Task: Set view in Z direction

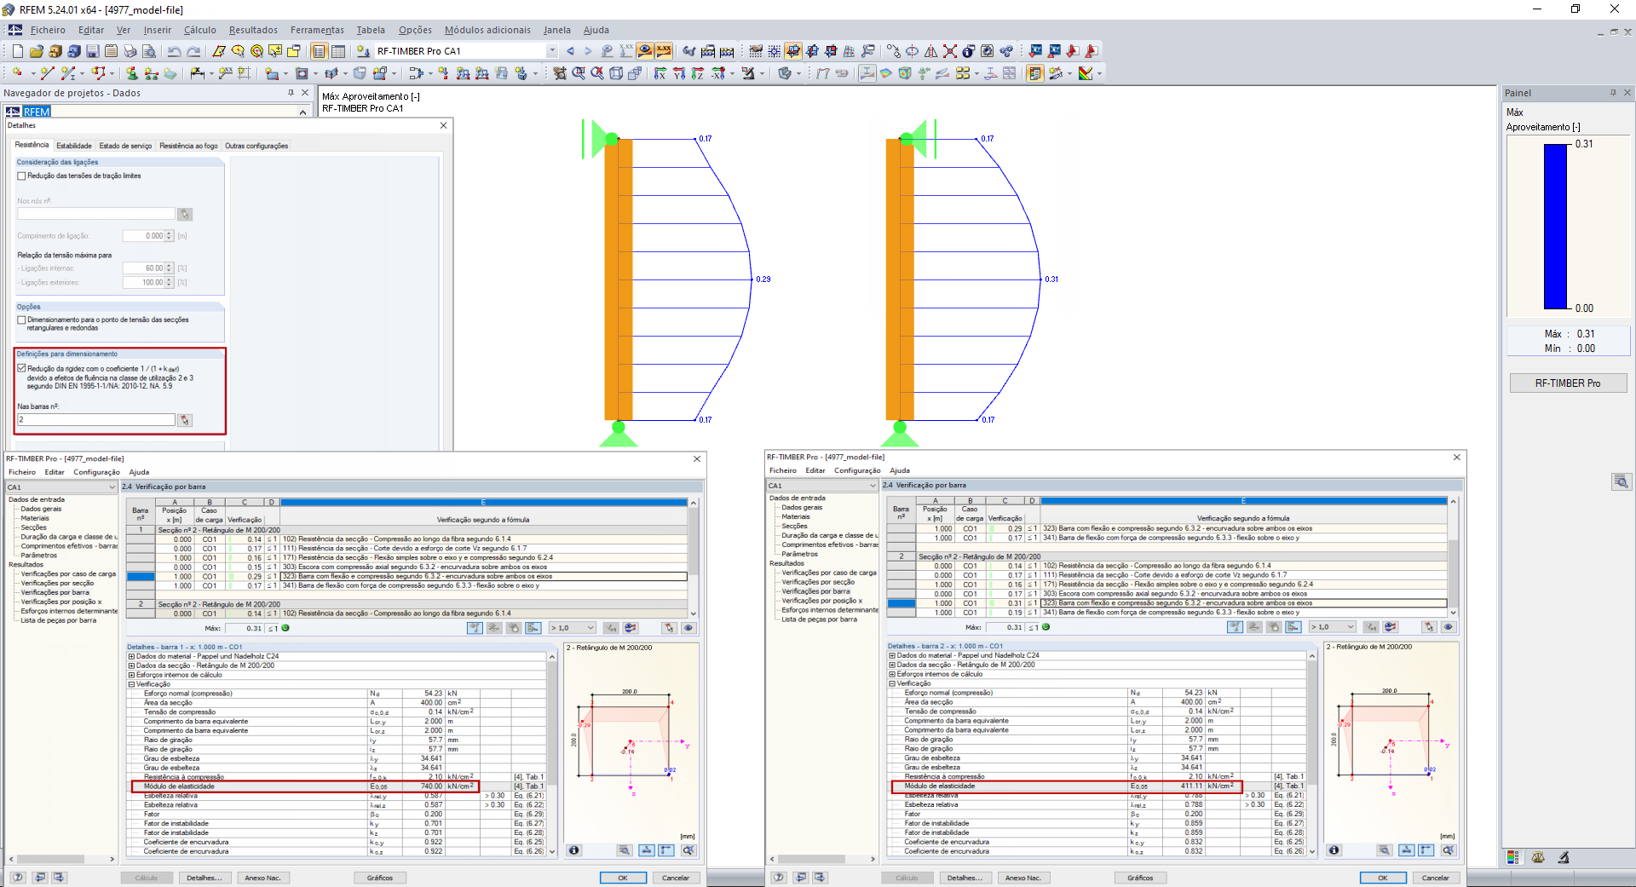Action: pos(698,73)
